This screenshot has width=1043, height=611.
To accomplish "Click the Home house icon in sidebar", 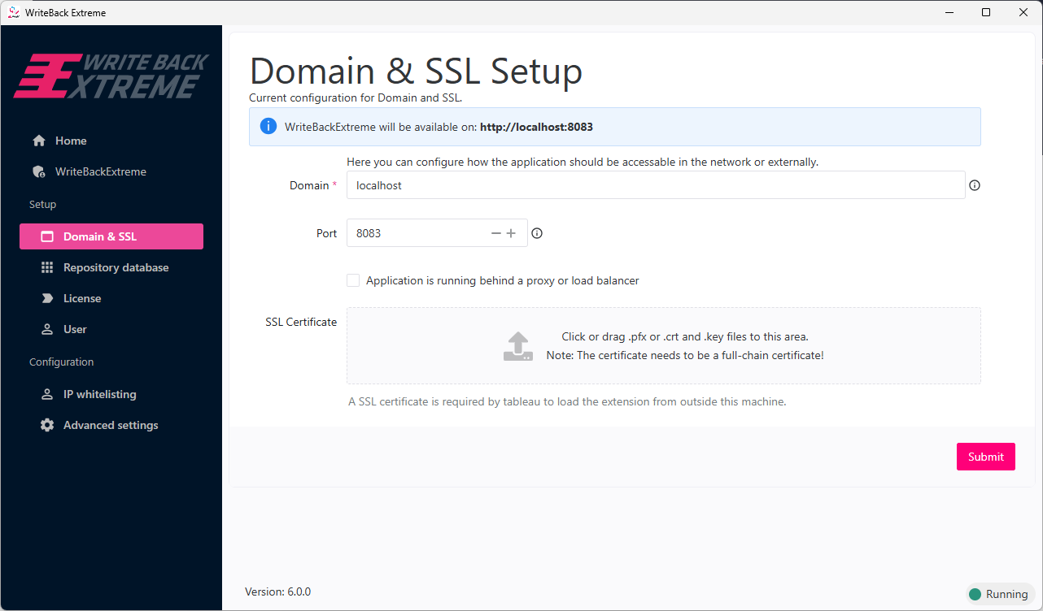I will click(39, 141).
